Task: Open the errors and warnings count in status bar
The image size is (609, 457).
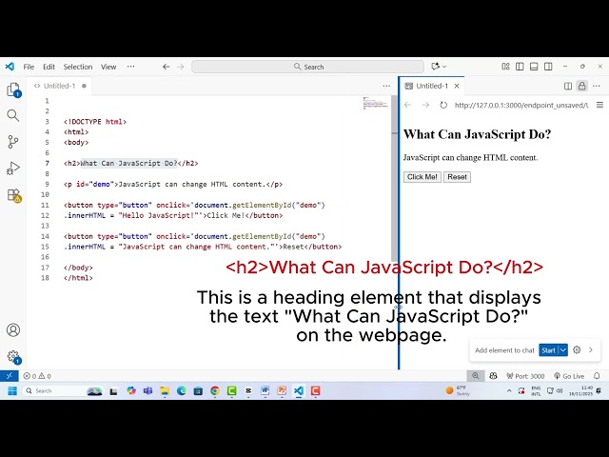Action: click(x=37, y=376)
